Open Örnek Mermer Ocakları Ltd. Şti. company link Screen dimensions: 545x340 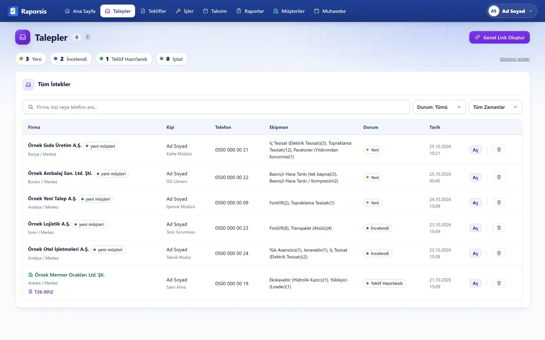(66, 275)
